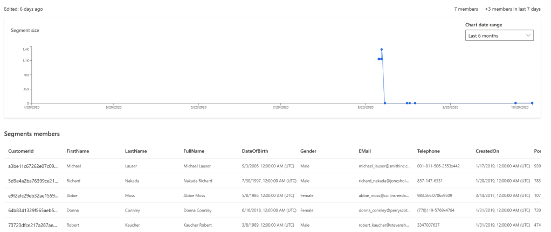Click the peak data point at 1.4K
The image size is (551, 232).
pos(382,50)
